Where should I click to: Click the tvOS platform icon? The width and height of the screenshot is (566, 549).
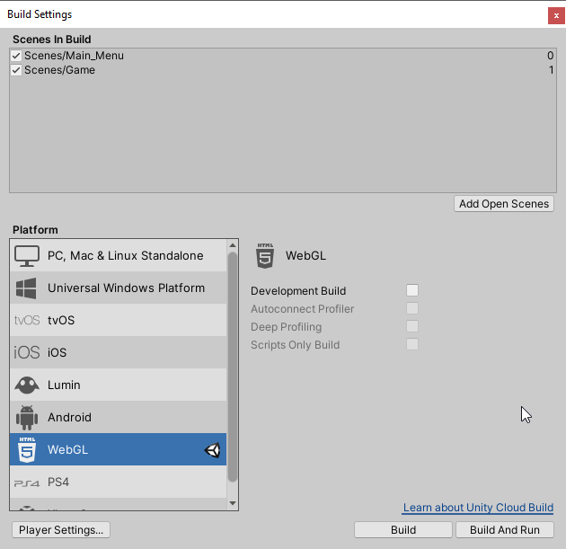[27, 321]
